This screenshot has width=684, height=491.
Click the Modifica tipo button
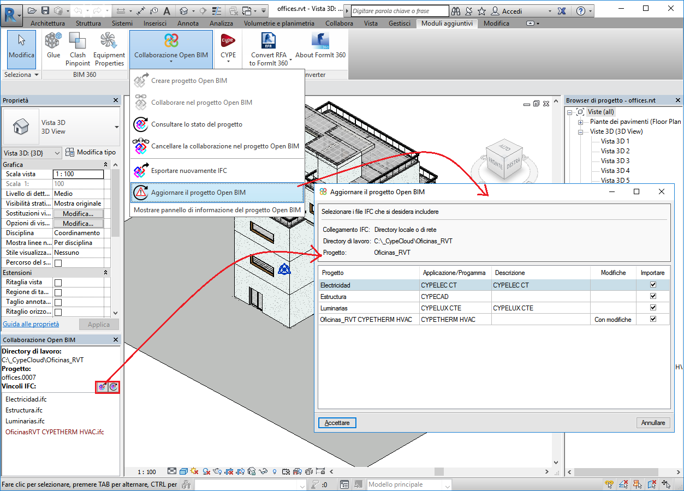[x=91, y=152]
